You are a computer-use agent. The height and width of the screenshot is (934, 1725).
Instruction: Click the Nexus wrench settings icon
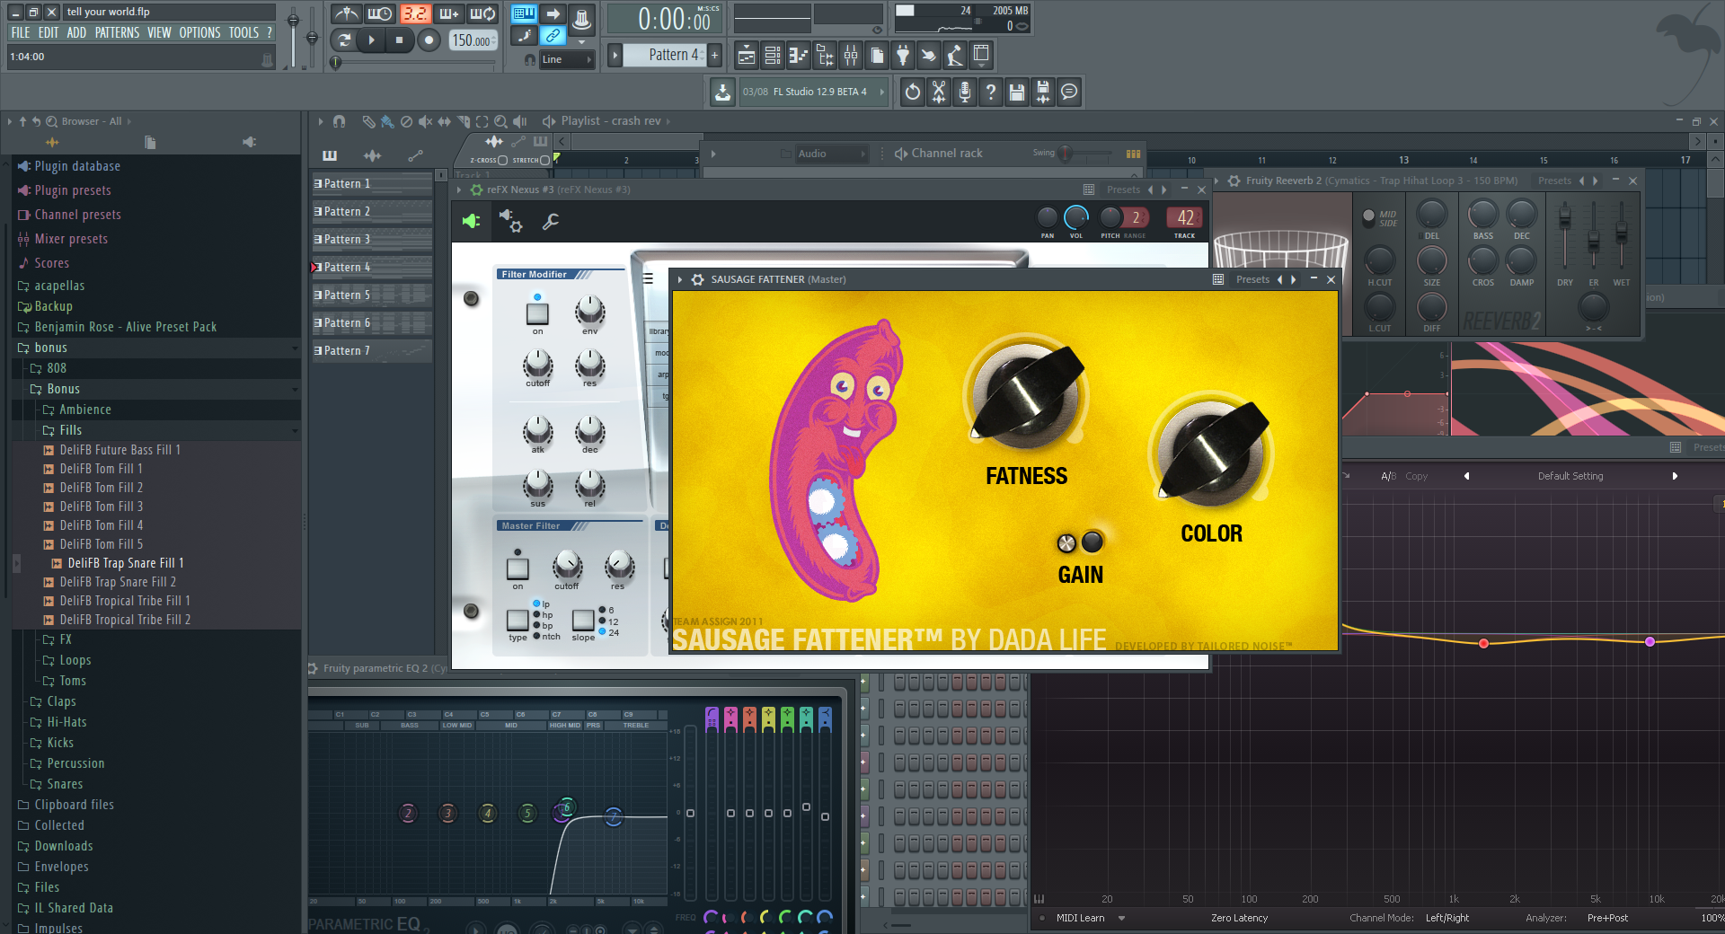coord(551,221)
